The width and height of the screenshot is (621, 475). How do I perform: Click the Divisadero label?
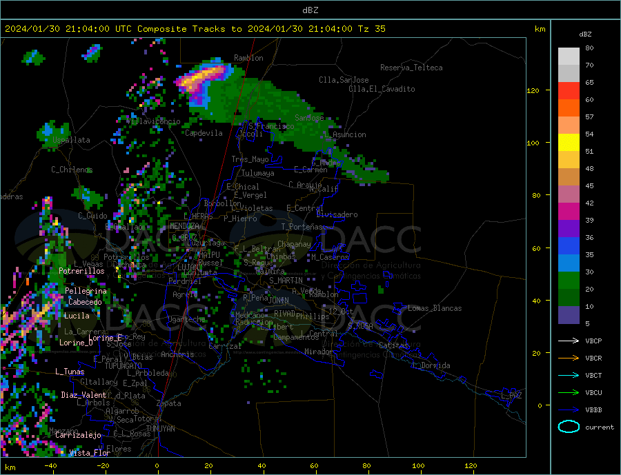[337, 214]
